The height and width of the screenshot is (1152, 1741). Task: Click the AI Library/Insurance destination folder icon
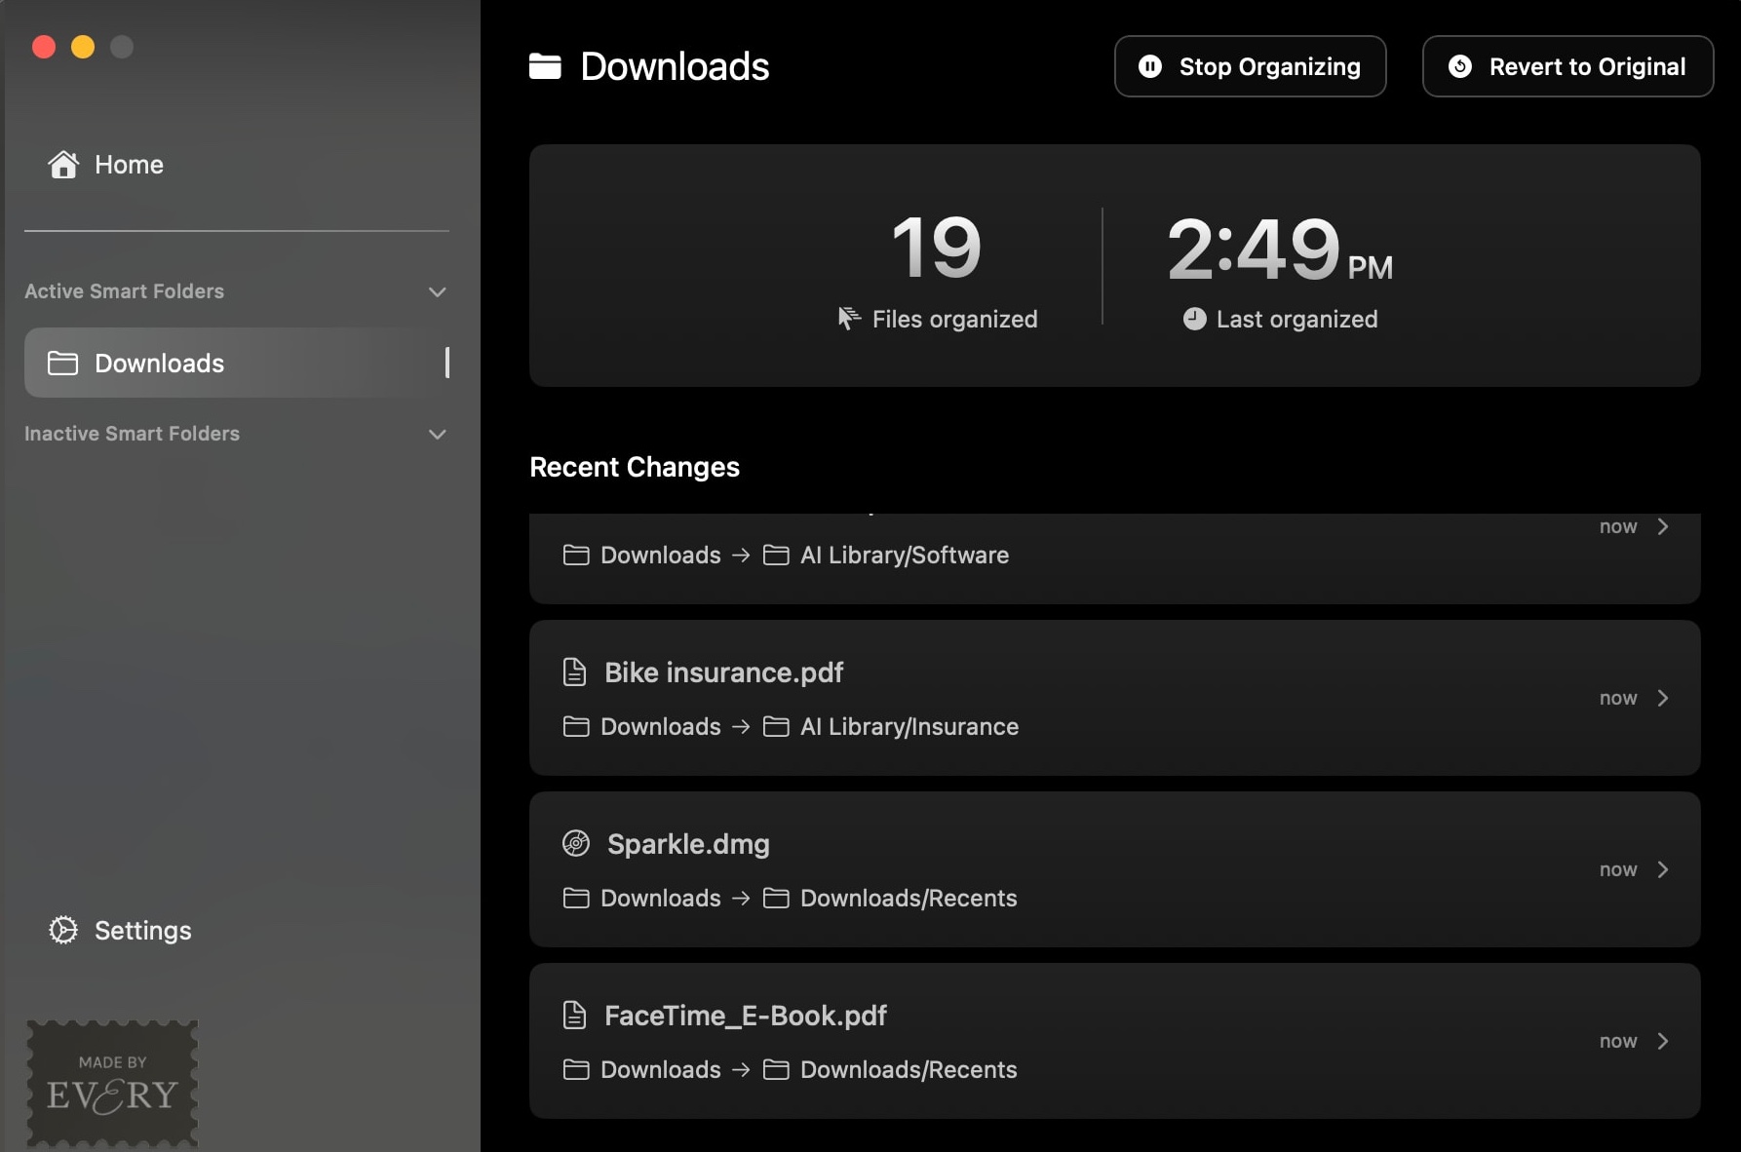[x=776, y=727]
